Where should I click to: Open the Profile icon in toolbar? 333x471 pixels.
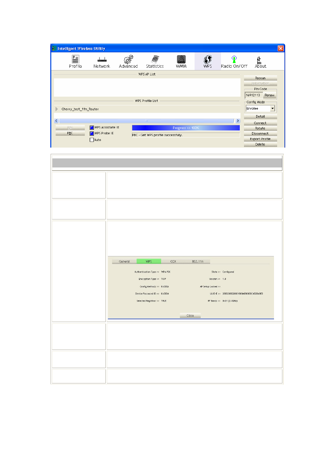point(75,60)
